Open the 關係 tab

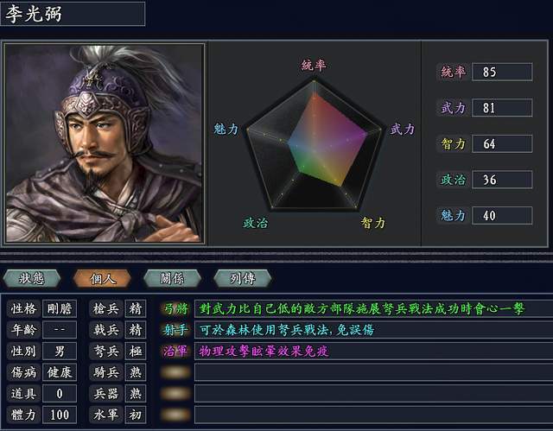(171, 278)
